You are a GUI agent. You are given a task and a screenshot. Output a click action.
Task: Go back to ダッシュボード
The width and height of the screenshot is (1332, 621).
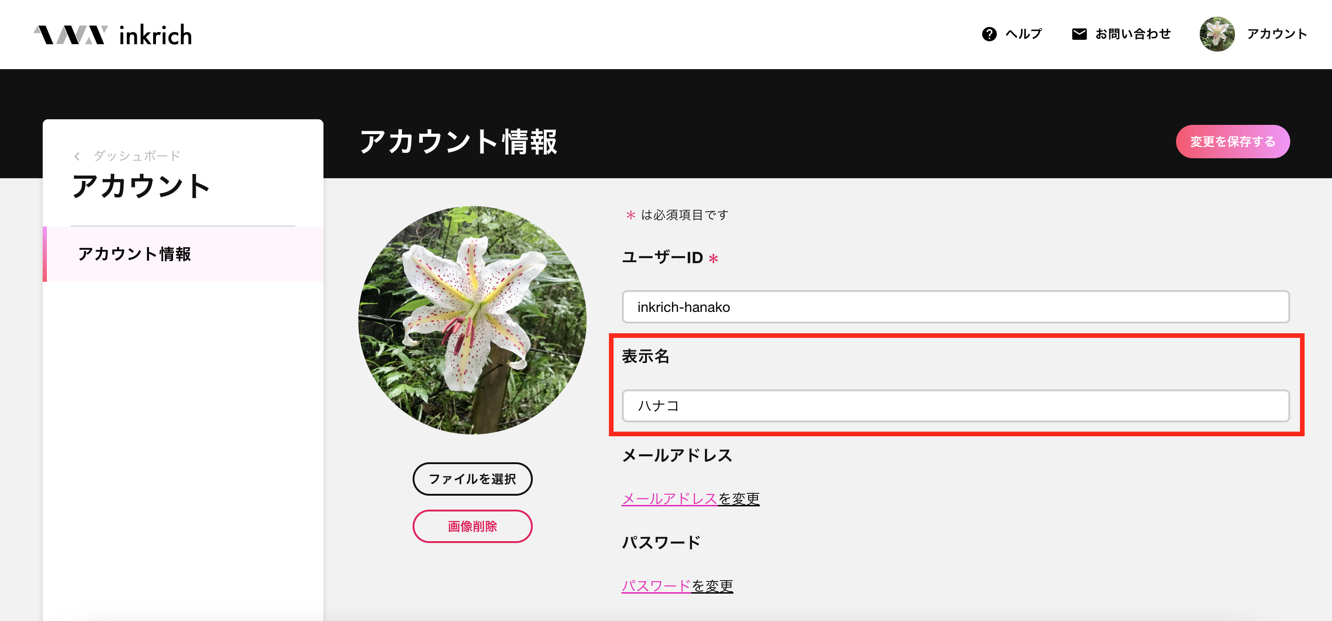point(136,155)
